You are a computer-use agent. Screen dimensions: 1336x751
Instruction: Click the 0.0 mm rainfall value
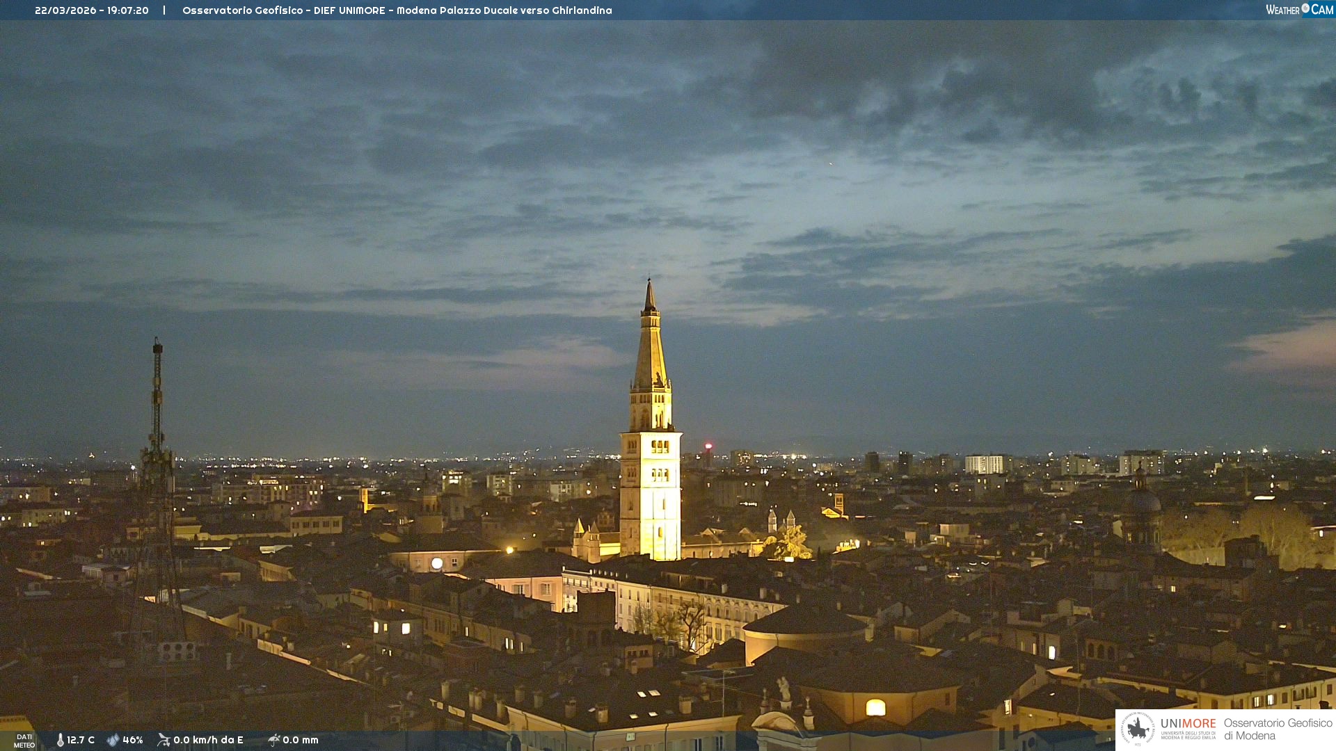click(x=301, y=740)
